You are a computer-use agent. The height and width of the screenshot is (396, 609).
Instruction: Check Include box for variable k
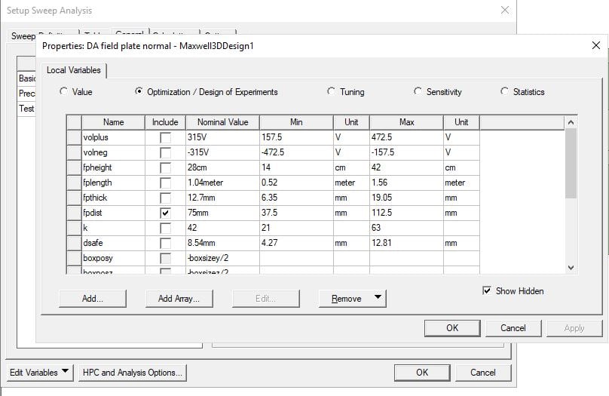[x=166, y=228]
